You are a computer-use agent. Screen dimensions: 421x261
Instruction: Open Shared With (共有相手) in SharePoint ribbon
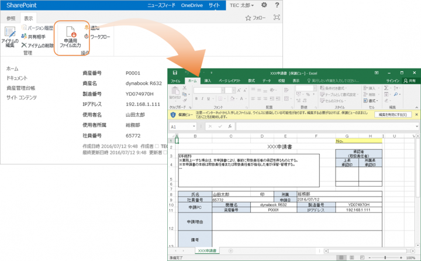tap(33, 36)
